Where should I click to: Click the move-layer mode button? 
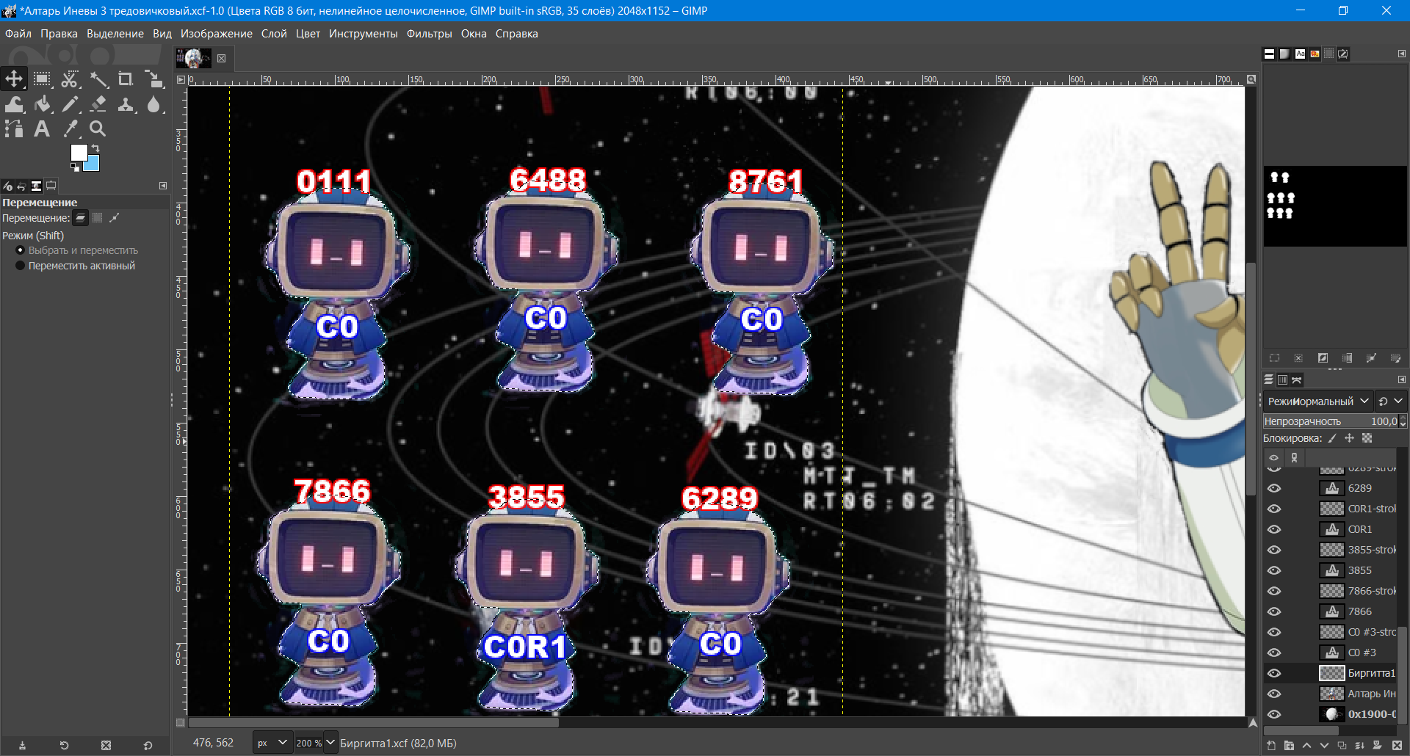pos(81,218)
